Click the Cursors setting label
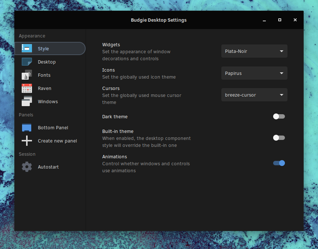 coord(111,89)
